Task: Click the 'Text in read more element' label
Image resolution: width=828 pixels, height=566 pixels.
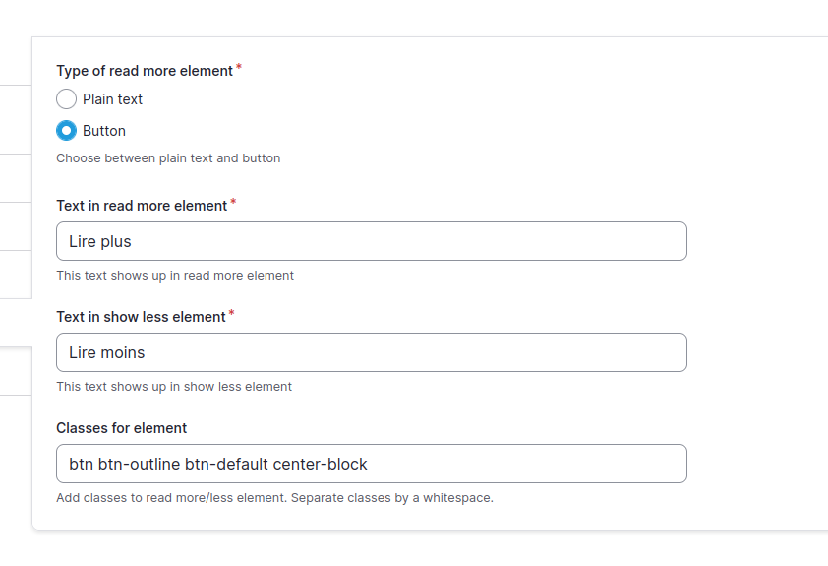Action: click(142, 206)
